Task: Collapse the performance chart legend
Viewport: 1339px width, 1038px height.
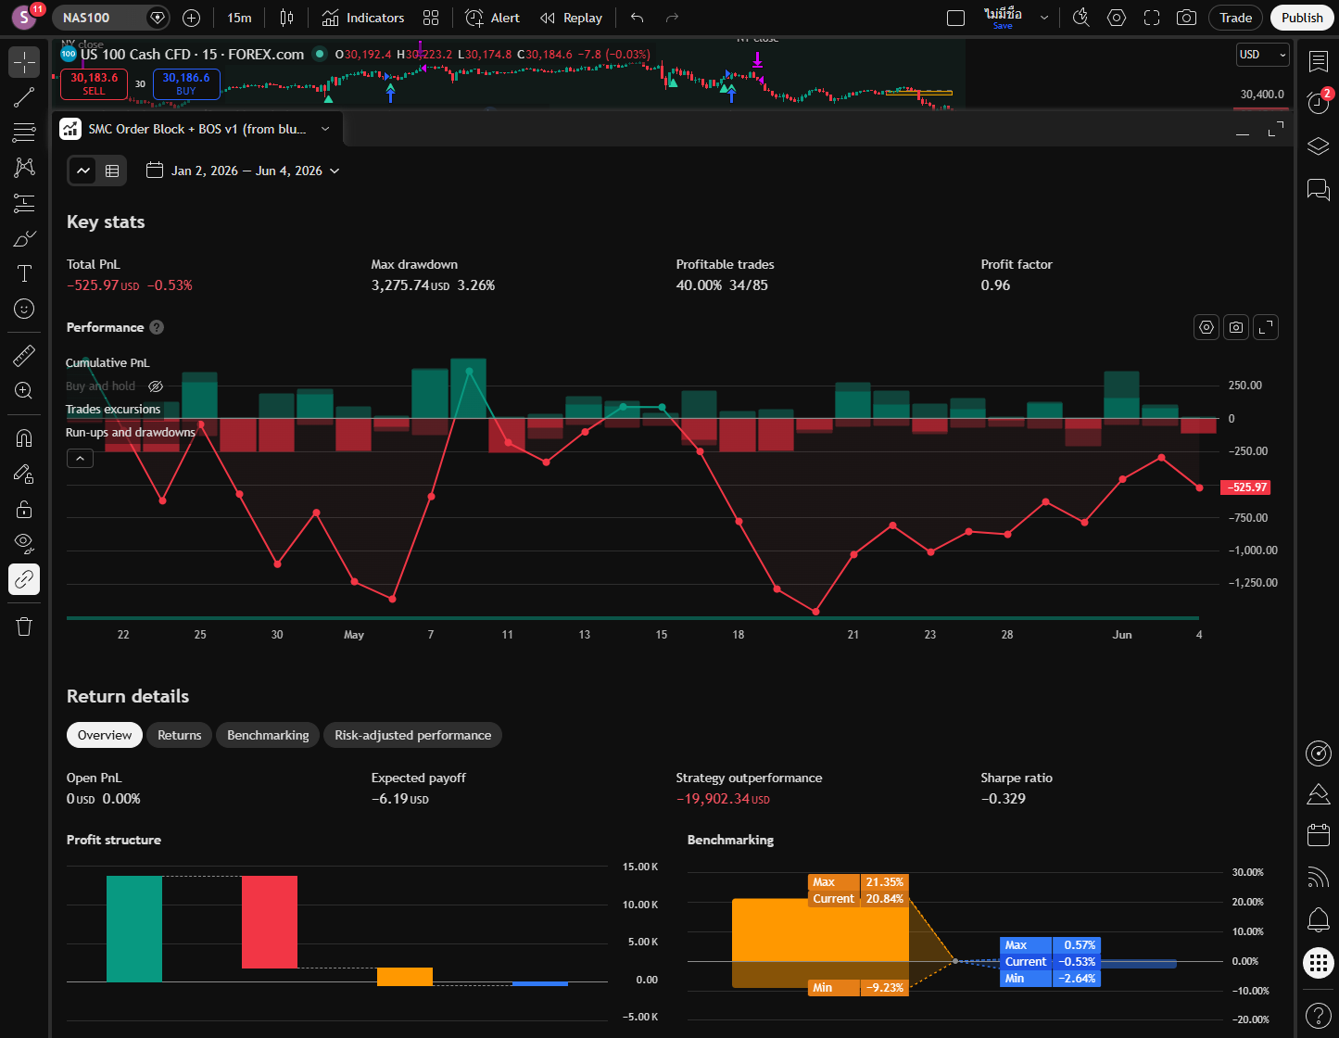Action: point(80,458)
